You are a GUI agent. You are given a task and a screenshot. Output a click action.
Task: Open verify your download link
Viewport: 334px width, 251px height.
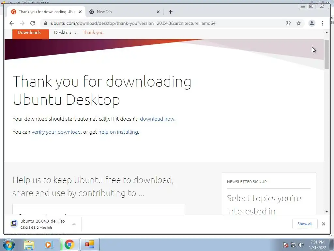point(56,132)
